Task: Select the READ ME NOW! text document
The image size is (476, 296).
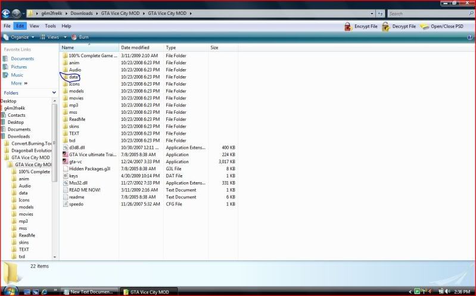Action: click(x=82, y=190)
